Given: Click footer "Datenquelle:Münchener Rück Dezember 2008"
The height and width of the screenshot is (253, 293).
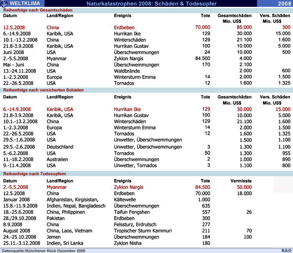Looking at the screenshot, I should [43, 251].
